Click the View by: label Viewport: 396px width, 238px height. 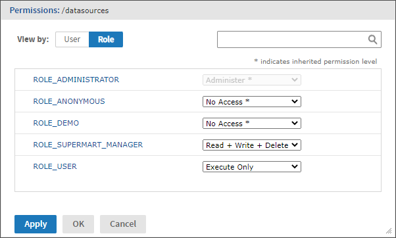(x=33, y=39)
